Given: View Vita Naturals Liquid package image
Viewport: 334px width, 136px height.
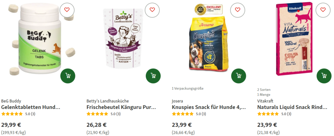Looking at the screenshot, I should click(x=295, y=39).
